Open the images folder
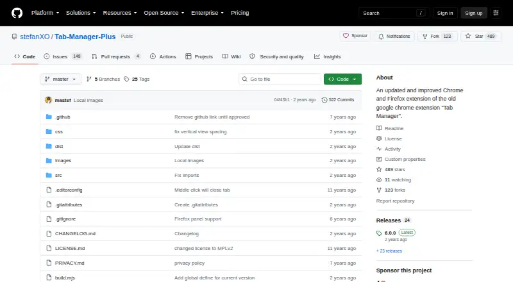The image size is (513, 282). point(63,161)
